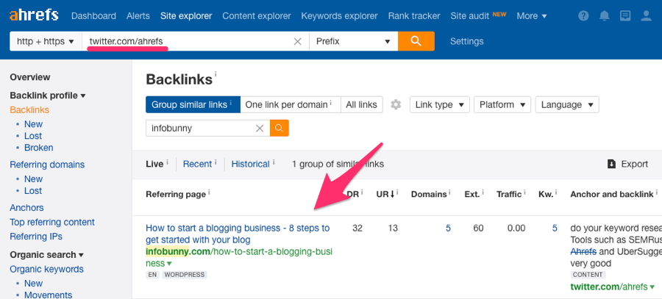Switch to Recent index tab
The height and width of the screenshot is (299, 662).
tap(197, 164)
